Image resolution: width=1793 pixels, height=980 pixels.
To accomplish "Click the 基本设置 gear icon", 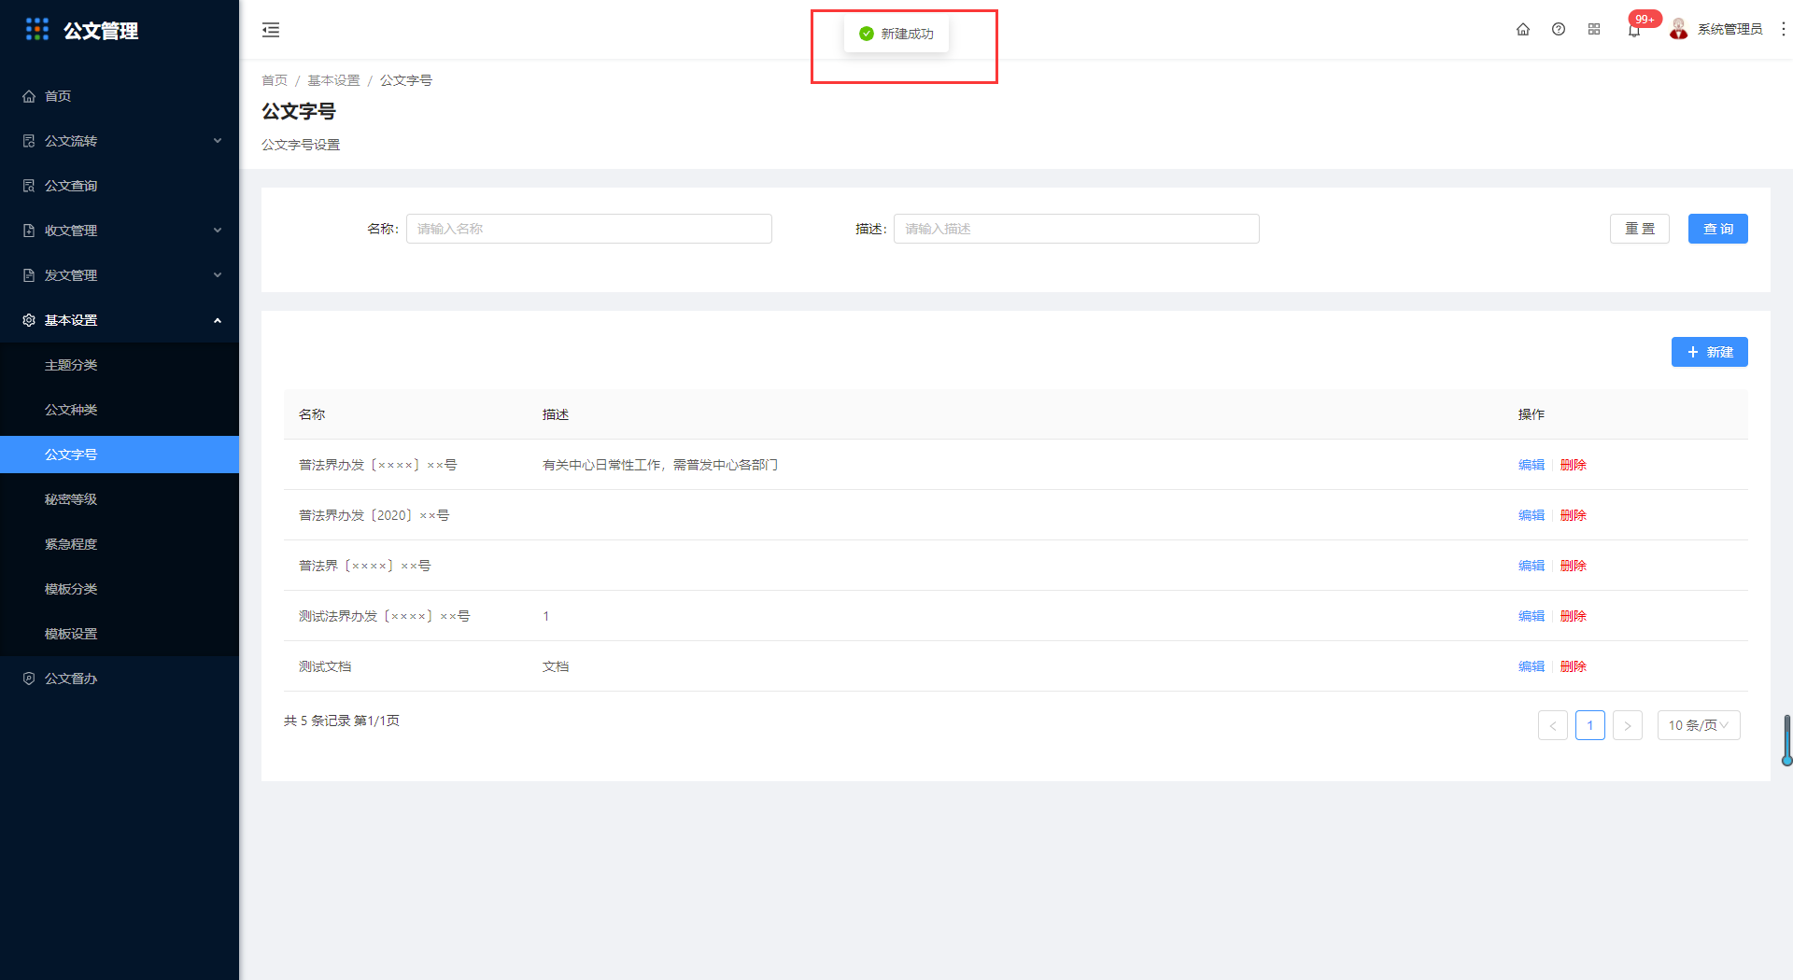I will (29, 320).
